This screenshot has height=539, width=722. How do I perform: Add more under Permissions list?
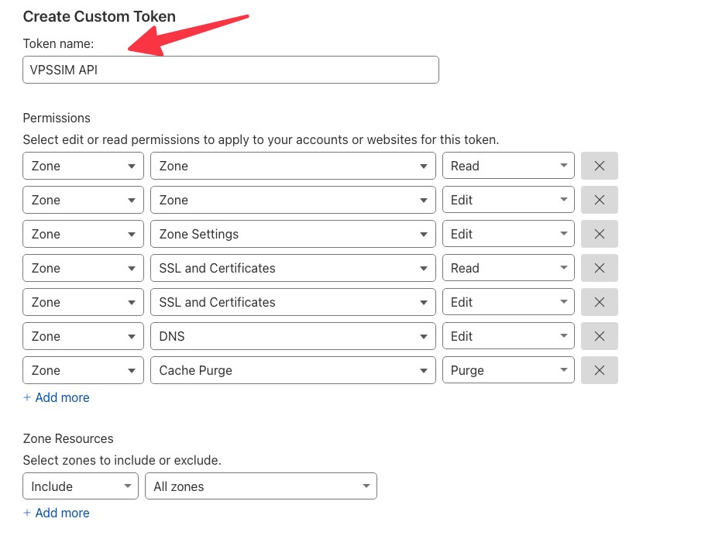point(57,397)
